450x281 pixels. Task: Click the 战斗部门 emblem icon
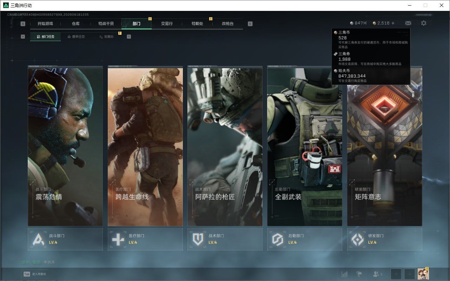tap(38, 239)
